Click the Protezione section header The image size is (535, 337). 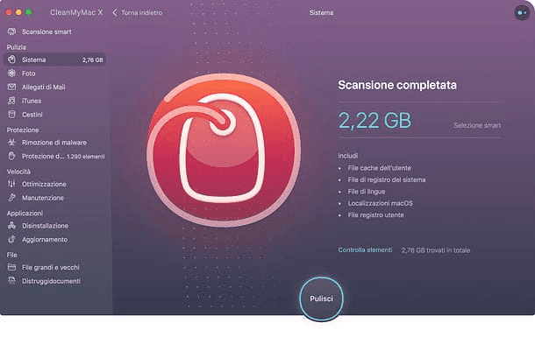[x=23, y=130]
